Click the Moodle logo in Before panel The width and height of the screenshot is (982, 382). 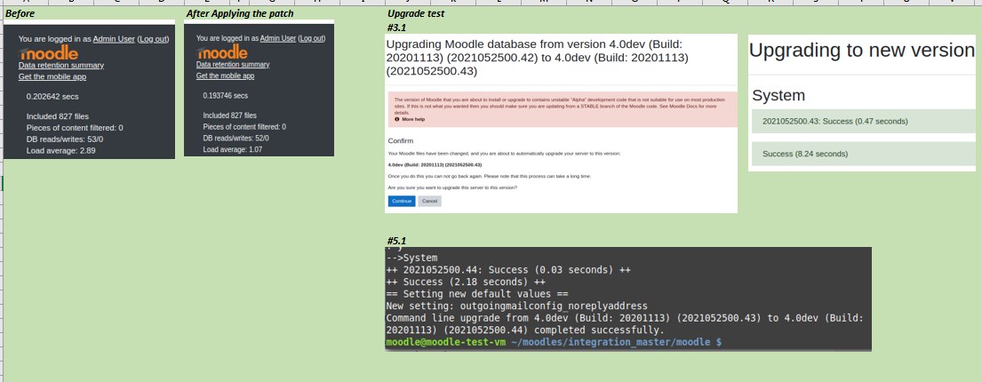[49, 52]
